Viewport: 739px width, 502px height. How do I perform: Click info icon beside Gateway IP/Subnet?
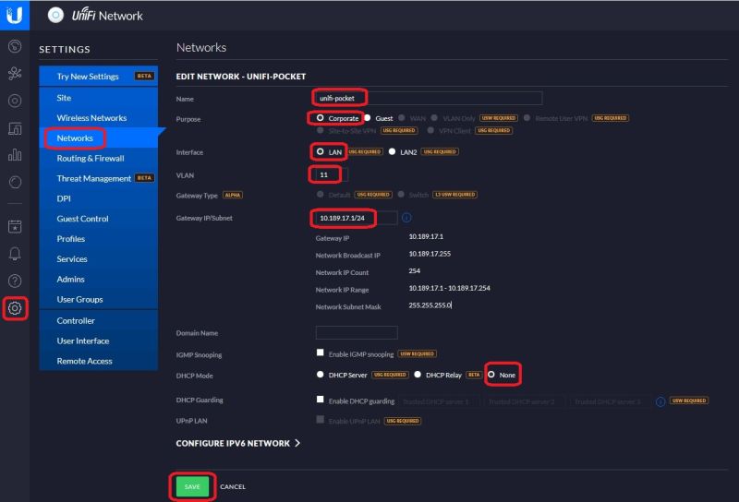[x=406, y=218]
